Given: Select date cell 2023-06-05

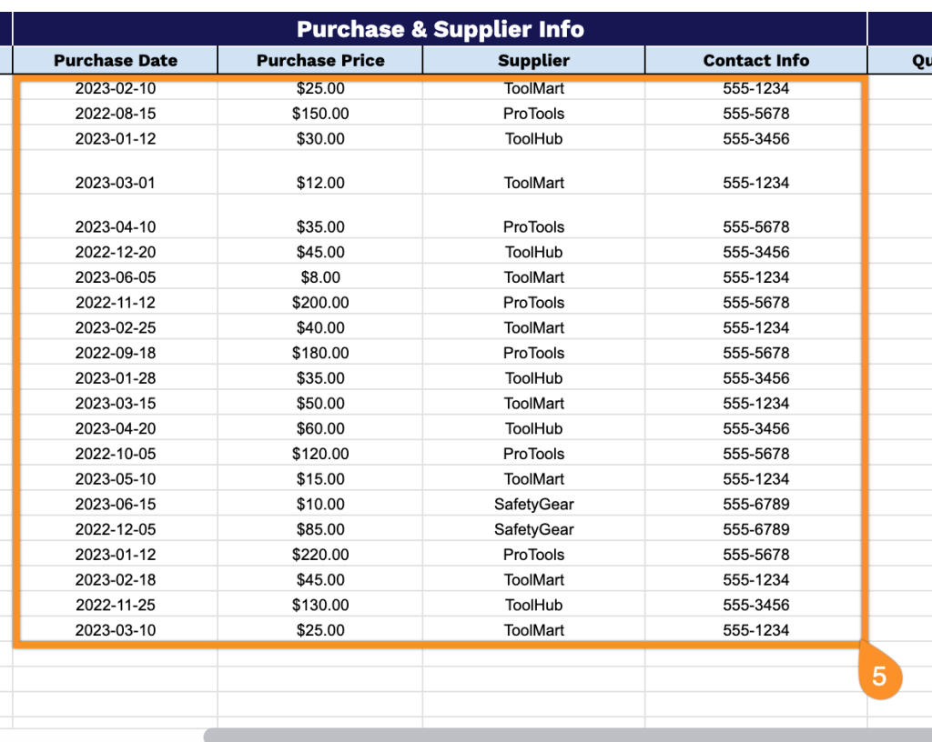Looking at the screenshot, I should tap(116, 277).
